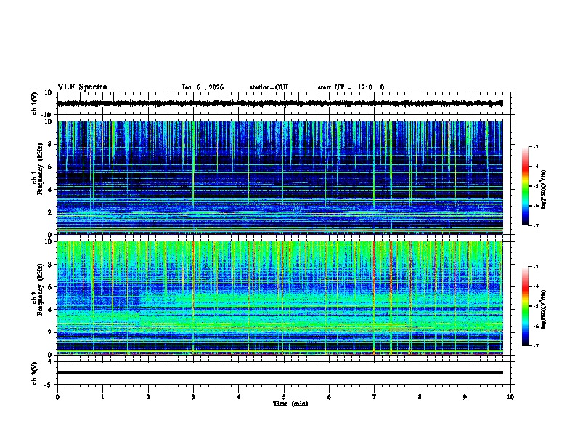Click the ch.1 spectrogram color scale bar
This screenshot has width=575, height=445.
tap(525, 186)
